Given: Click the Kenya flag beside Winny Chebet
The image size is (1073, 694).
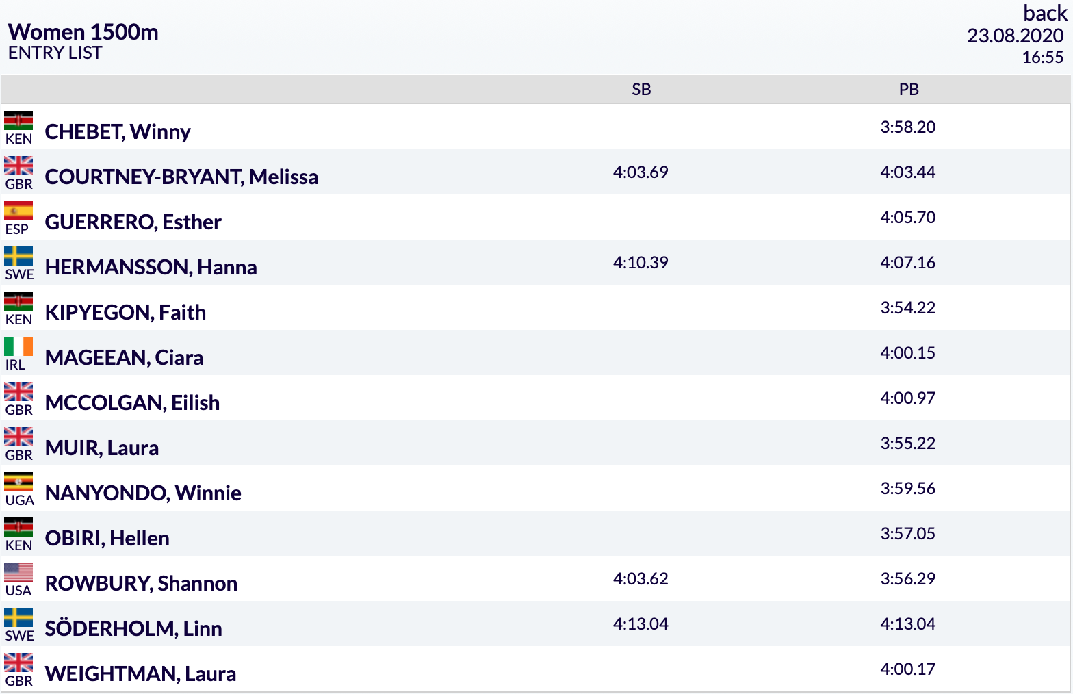Looking at the screenshot, I should pyautogui.click(x=18, y=120).
